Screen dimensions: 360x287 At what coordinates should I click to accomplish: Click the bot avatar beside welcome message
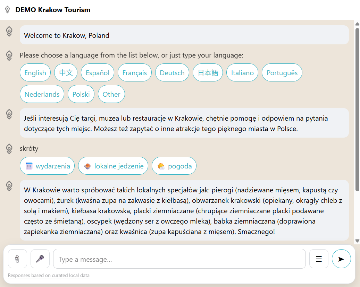click(9, 32)
